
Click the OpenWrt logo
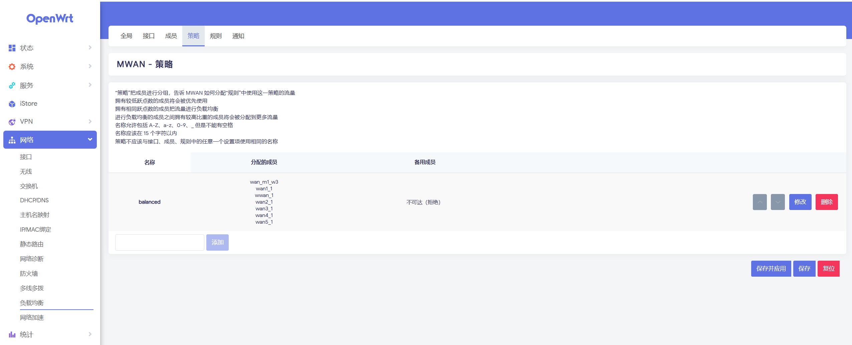point(50,19)
